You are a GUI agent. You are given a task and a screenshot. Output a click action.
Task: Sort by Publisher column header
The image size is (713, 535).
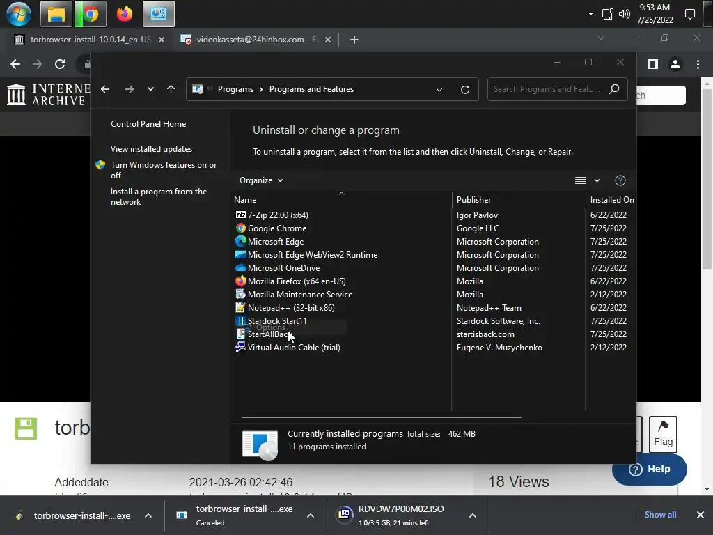click(x=519, y=200)
